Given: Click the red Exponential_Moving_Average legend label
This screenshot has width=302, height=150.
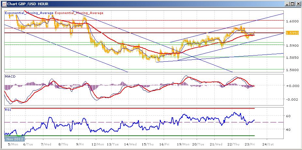Looking at the screenshot, I should coord(79,13).
